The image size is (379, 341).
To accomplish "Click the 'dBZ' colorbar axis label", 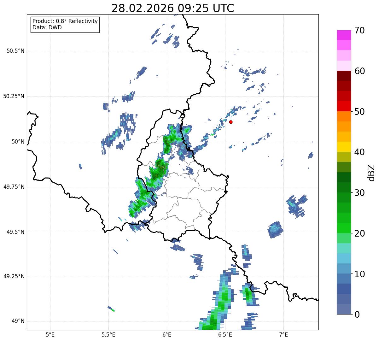I will (x=372, y=172).
